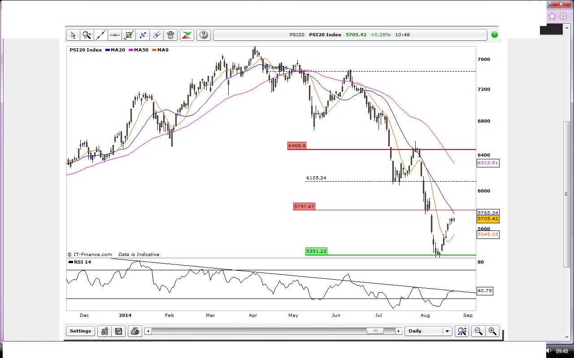
Task: Click the 5705.42 current price tag
Action: 488,219
